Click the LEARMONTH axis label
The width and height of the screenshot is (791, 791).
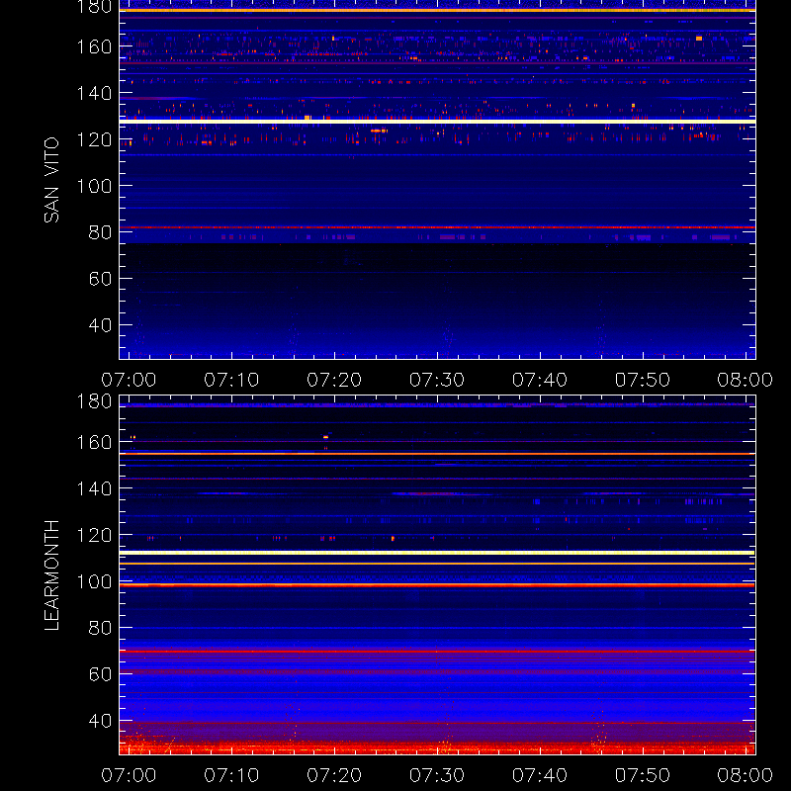click(x=51, y=575)
